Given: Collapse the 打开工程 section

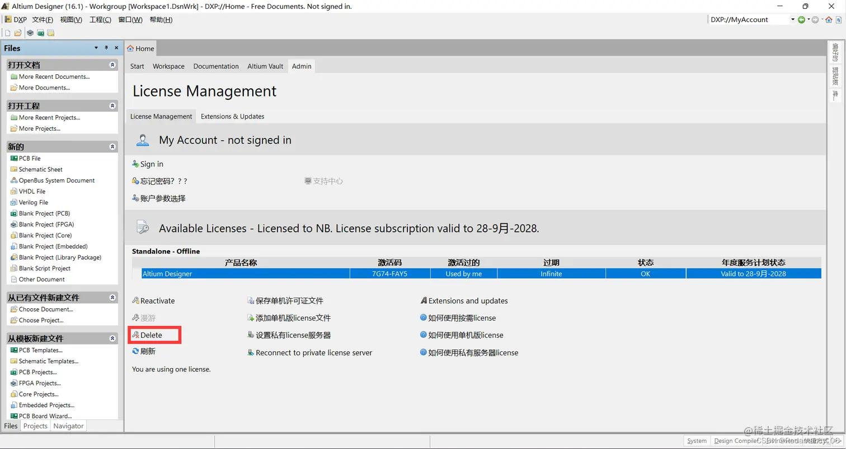Looking at the screenshot, I should click(112, 106).
